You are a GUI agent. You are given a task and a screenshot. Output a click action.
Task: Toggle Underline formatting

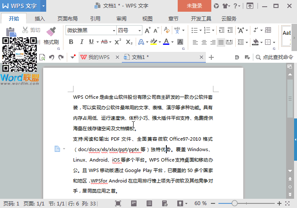91,42
